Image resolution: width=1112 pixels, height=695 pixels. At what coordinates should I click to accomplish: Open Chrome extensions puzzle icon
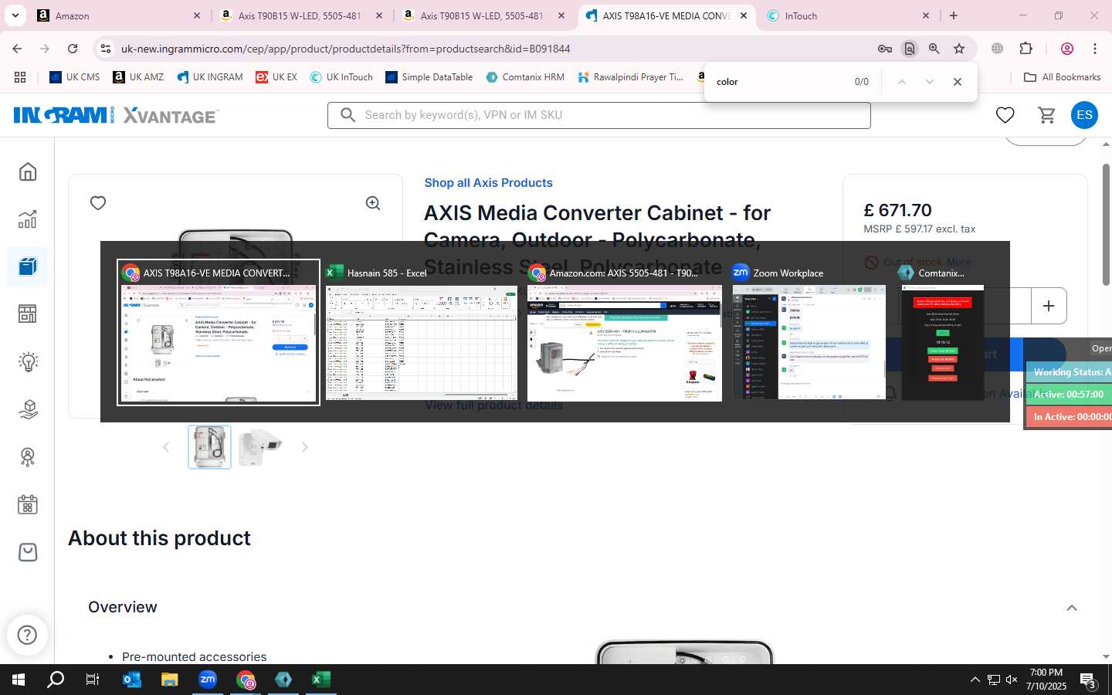click(1026, 49)
